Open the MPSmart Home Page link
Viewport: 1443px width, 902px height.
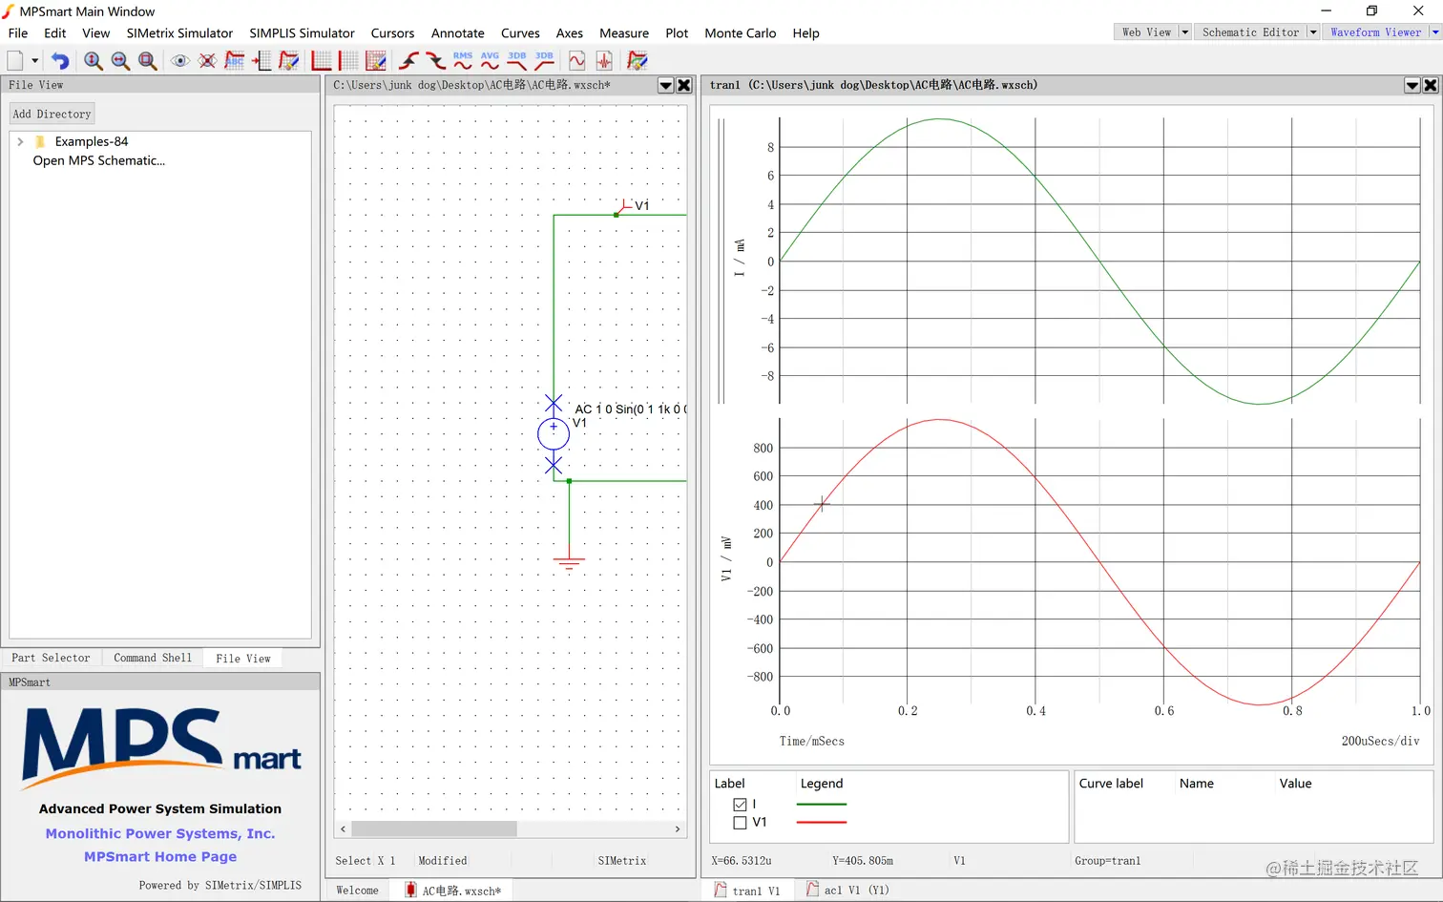(x=160, y=857)
